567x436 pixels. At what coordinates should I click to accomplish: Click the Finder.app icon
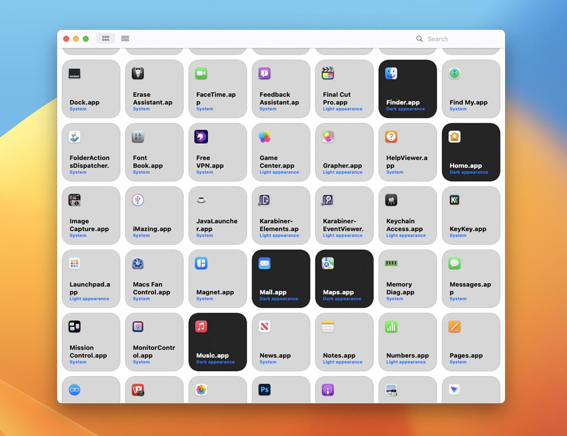(391, 74)
